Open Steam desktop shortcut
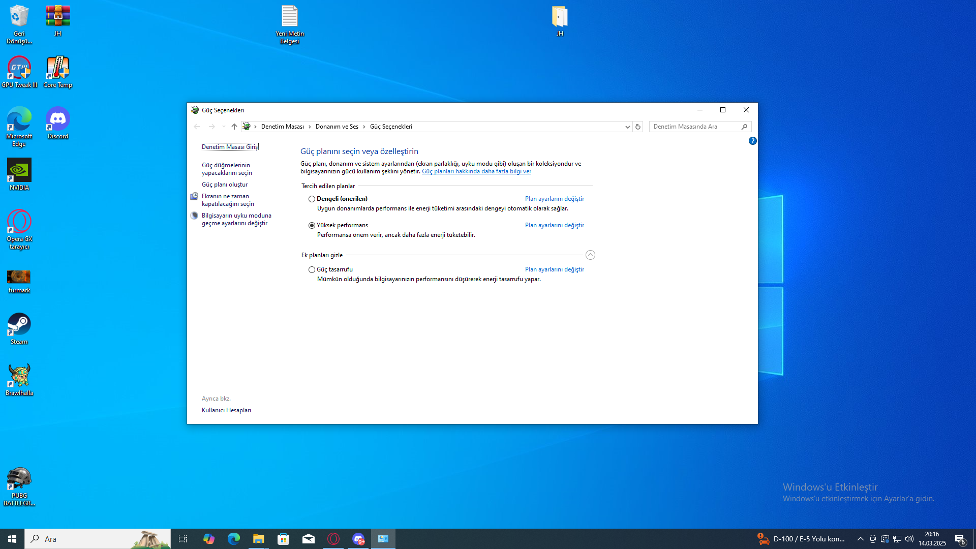Viewport: 976px width, 549px height. (19, 329)
